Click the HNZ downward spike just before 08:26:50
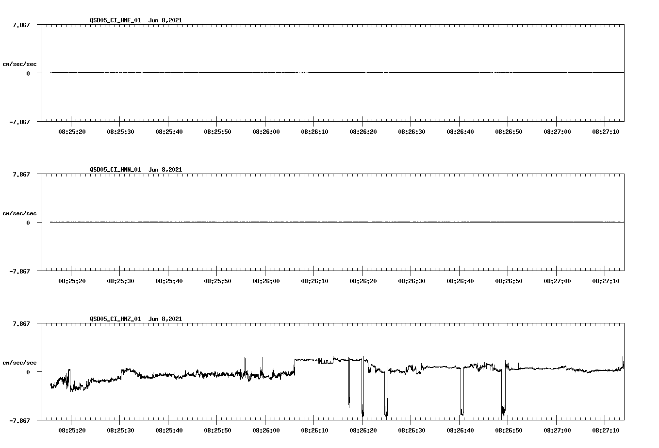This screenshot has height=448, width=659. pos(504,390)
